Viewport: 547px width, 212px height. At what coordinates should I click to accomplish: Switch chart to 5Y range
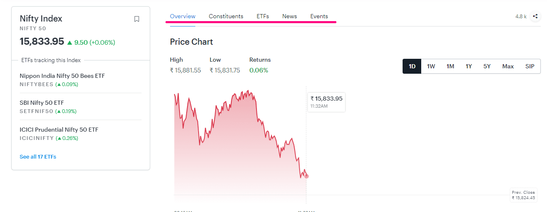click(x=487, y=66)
